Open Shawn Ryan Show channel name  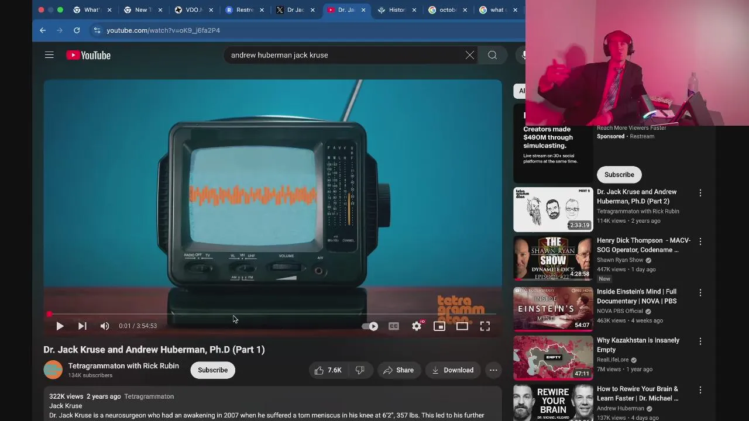click(620, 260)
